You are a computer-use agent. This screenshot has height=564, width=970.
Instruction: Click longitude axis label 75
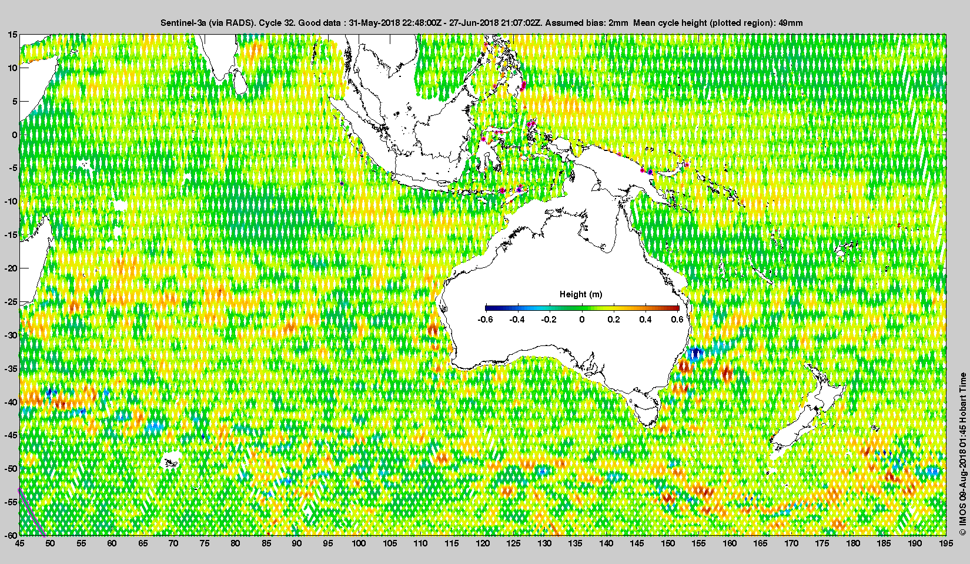(205, 543)
